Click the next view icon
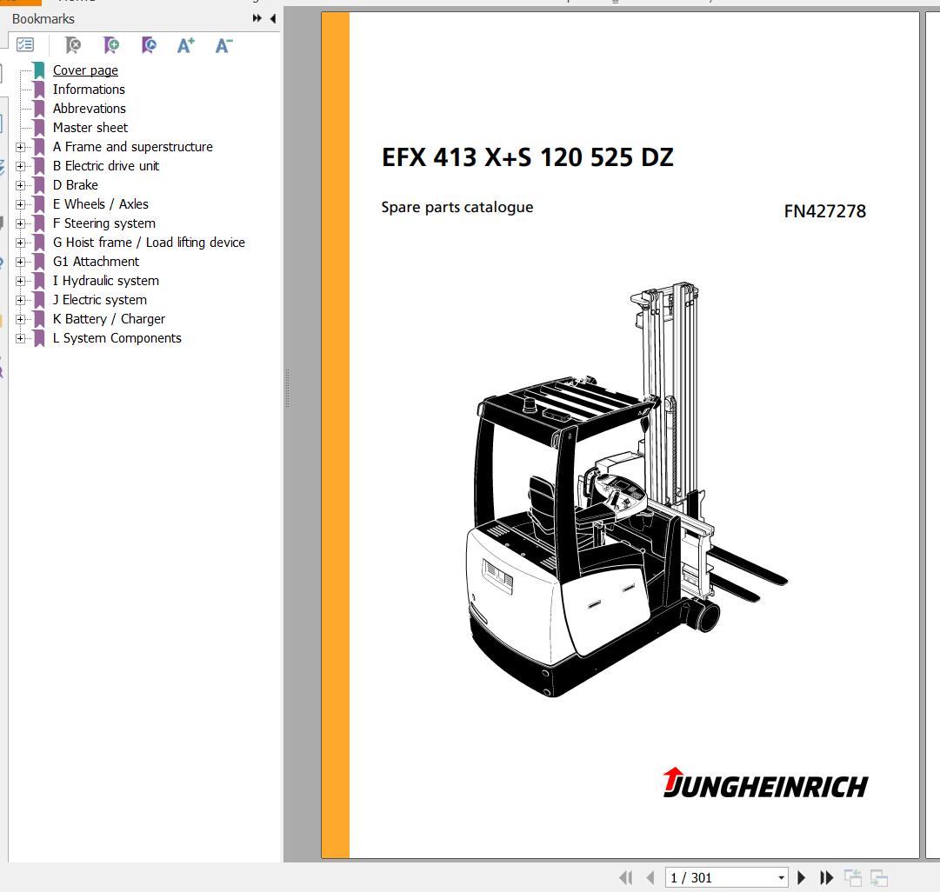The width and height of the screenshot is (940, 892). click(x=879, y=877)
